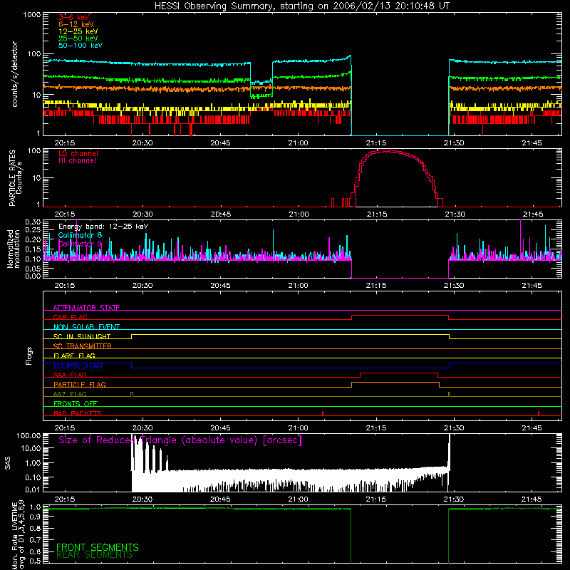Select the GAP FLAG label
The height and width of the screenshot is (570, 570).
[x=71, y=317]
